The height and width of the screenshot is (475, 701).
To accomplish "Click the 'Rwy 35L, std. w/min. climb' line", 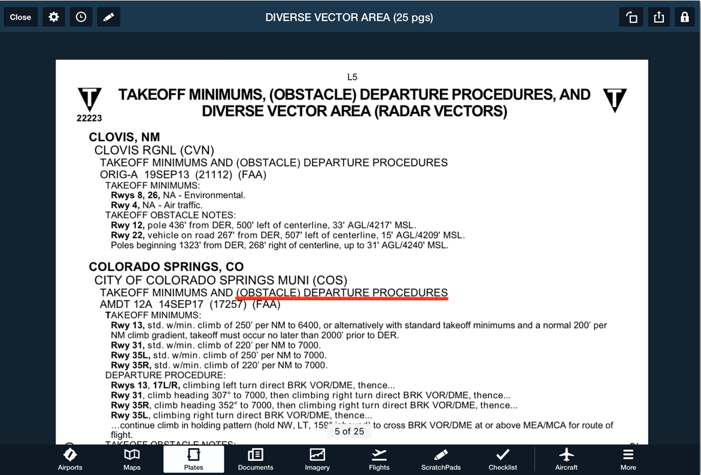I will [219, 355].
